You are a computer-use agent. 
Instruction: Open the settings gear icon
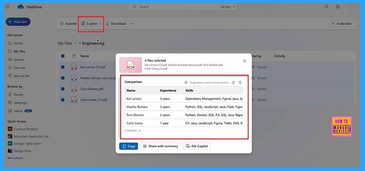[x=337, y=7]
